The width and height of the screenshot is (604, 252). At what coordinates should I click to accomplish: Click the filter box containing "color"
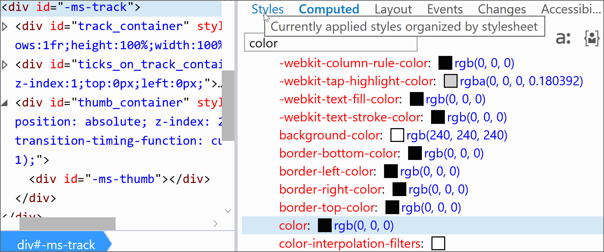(331, 44)
